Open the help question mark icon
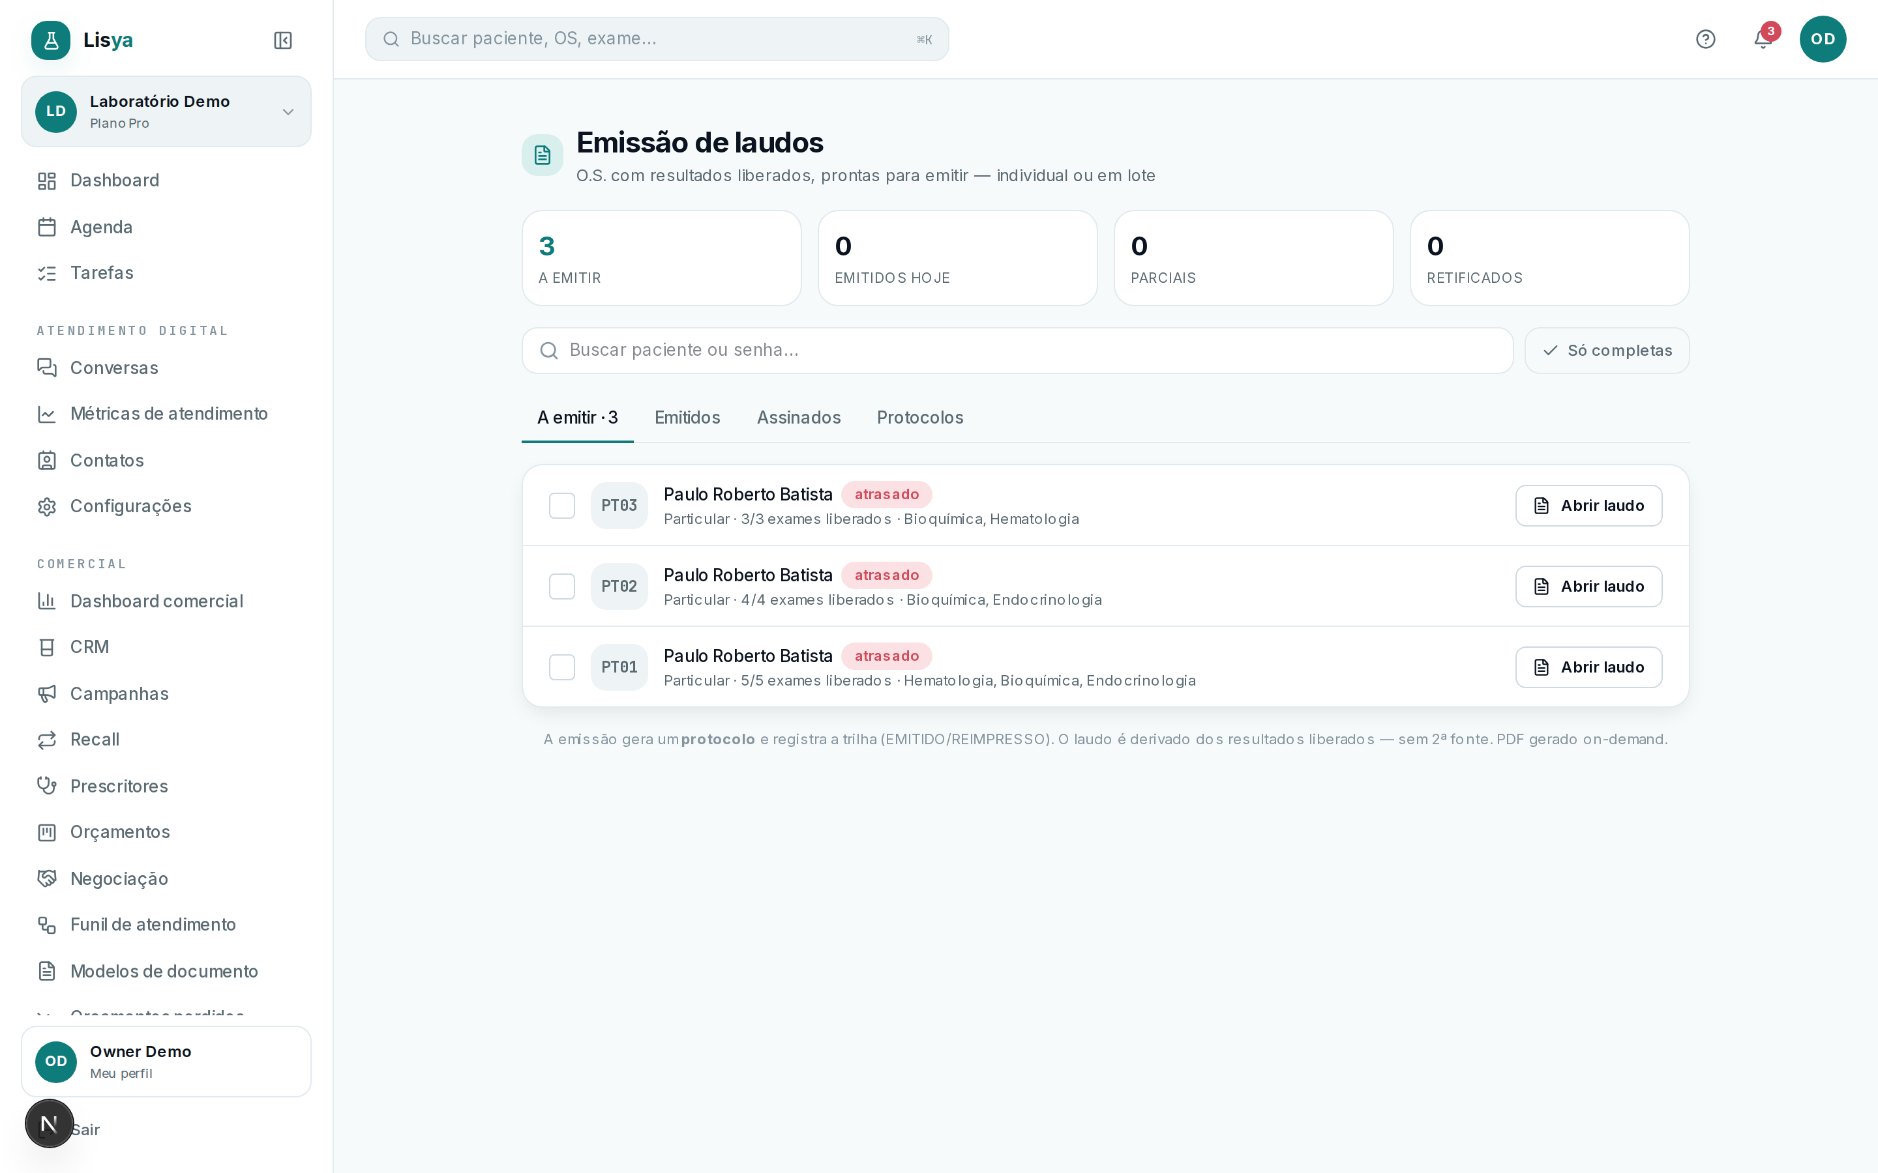 click(1705, 39)
